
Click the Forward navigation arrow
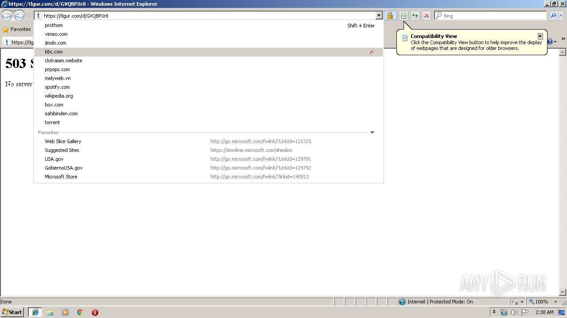pyautogui.click(x=19, y=15)
